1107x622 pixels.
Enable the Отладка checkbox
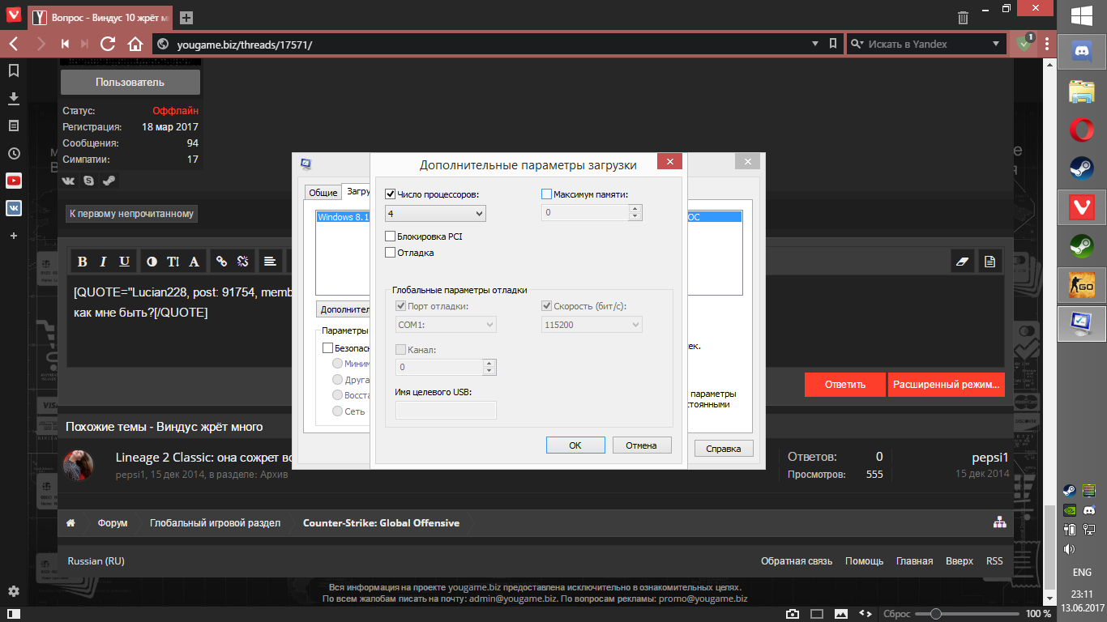coord(391,253)
